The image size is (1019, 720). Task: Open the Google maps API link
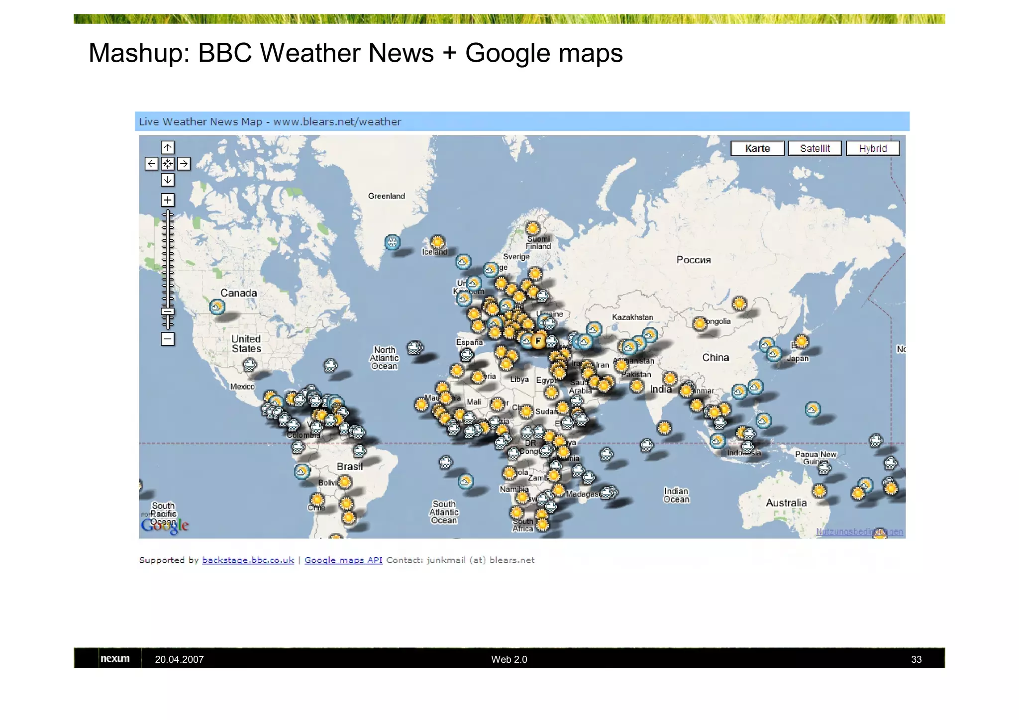[x=343, y=560]
